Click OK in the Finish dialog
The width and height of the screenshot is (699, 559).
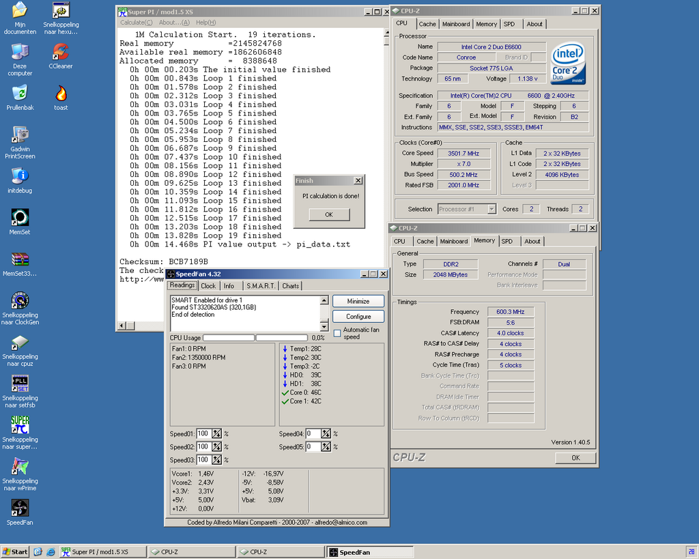pyautogui.click(x=329, y=214)
